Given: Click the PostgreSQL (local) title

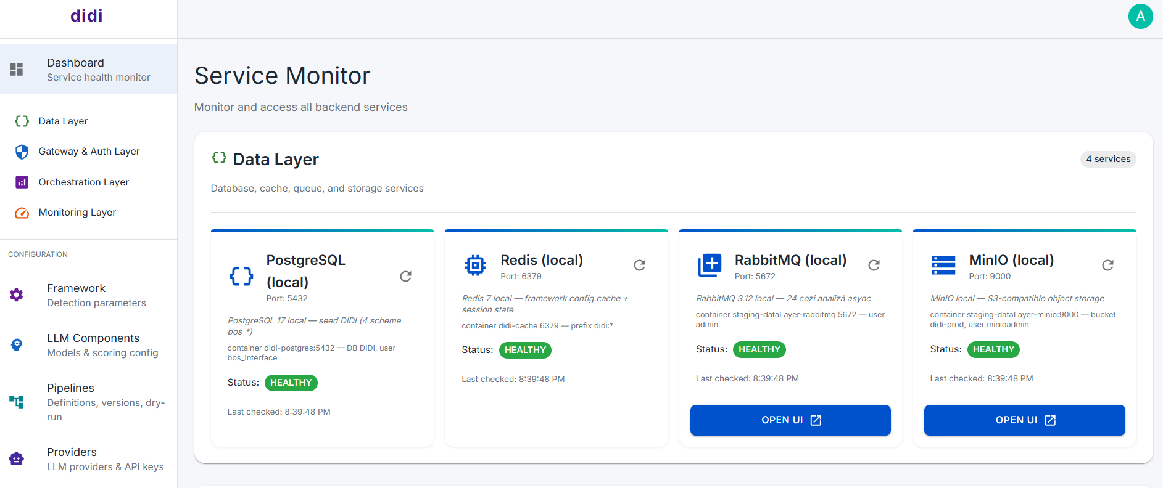Looking at the screenshot, I should pyautogui.click(x=306, y=271).
